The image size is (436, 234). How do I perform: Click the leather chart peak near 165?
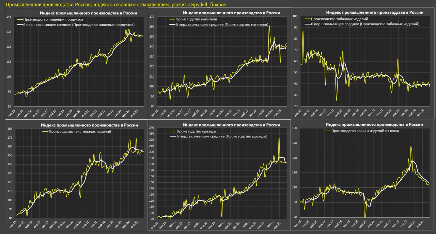click(411, 147)
